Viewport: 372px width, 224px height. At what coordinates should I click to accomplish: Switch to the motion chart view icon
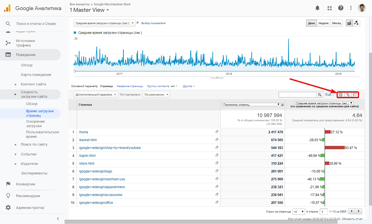point(357,23)
